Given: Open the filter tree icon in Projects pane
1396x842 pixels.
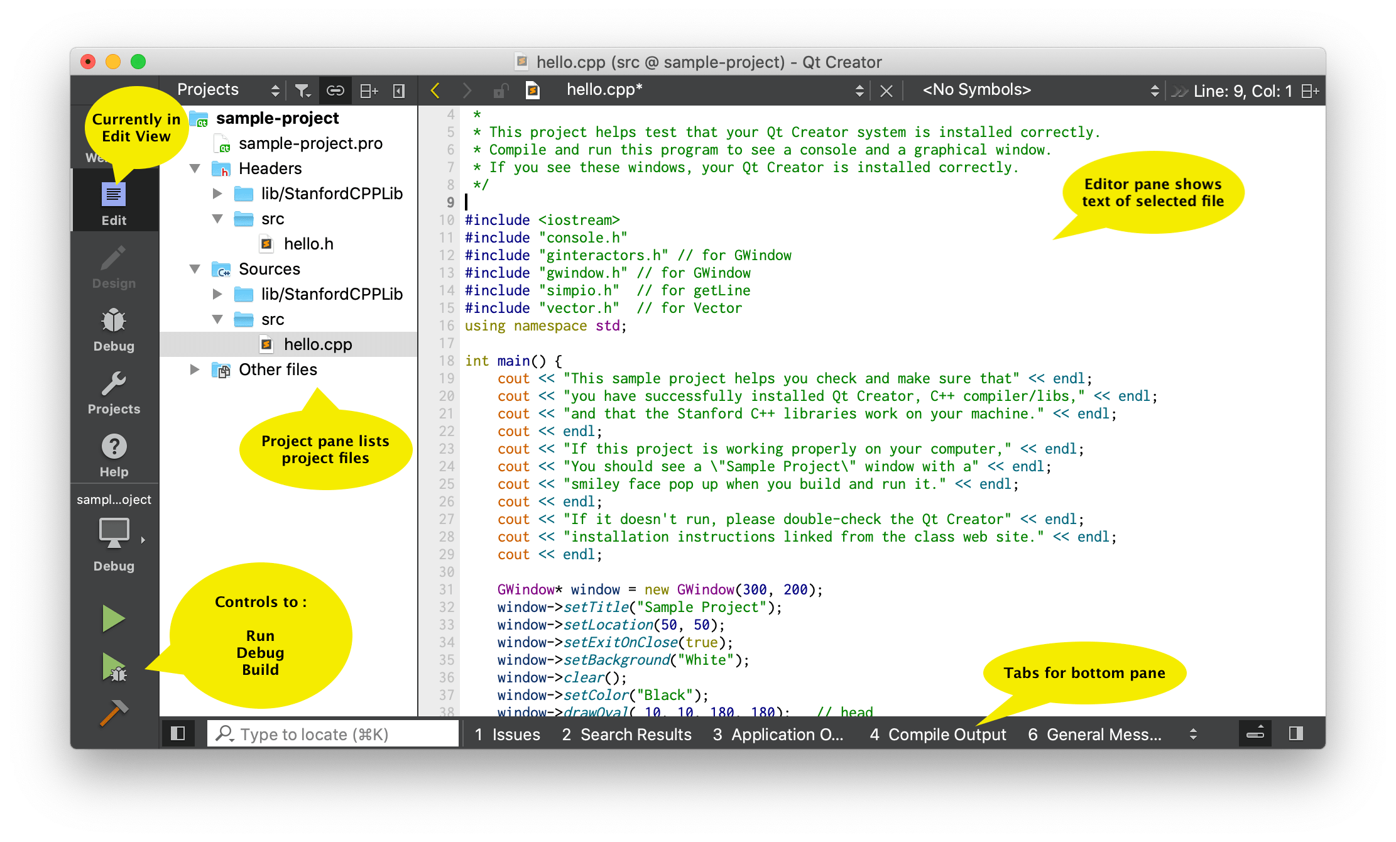Looking at the screenshot, I should coord(303,90).
